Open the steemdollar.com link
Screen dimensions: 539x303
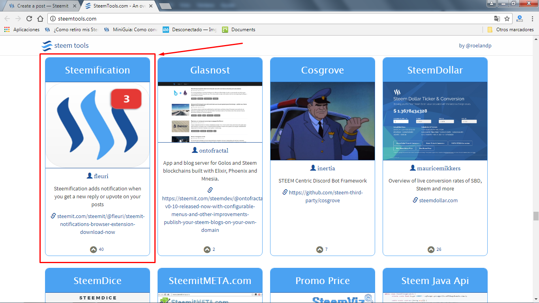point(438,200)
